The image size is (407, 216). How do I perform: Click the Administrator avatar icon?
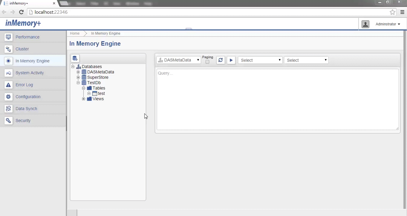coord(365,24)
